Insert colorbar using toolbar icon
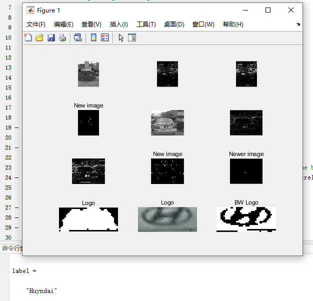This screenshot has width=313, height=301. [93, 37]
